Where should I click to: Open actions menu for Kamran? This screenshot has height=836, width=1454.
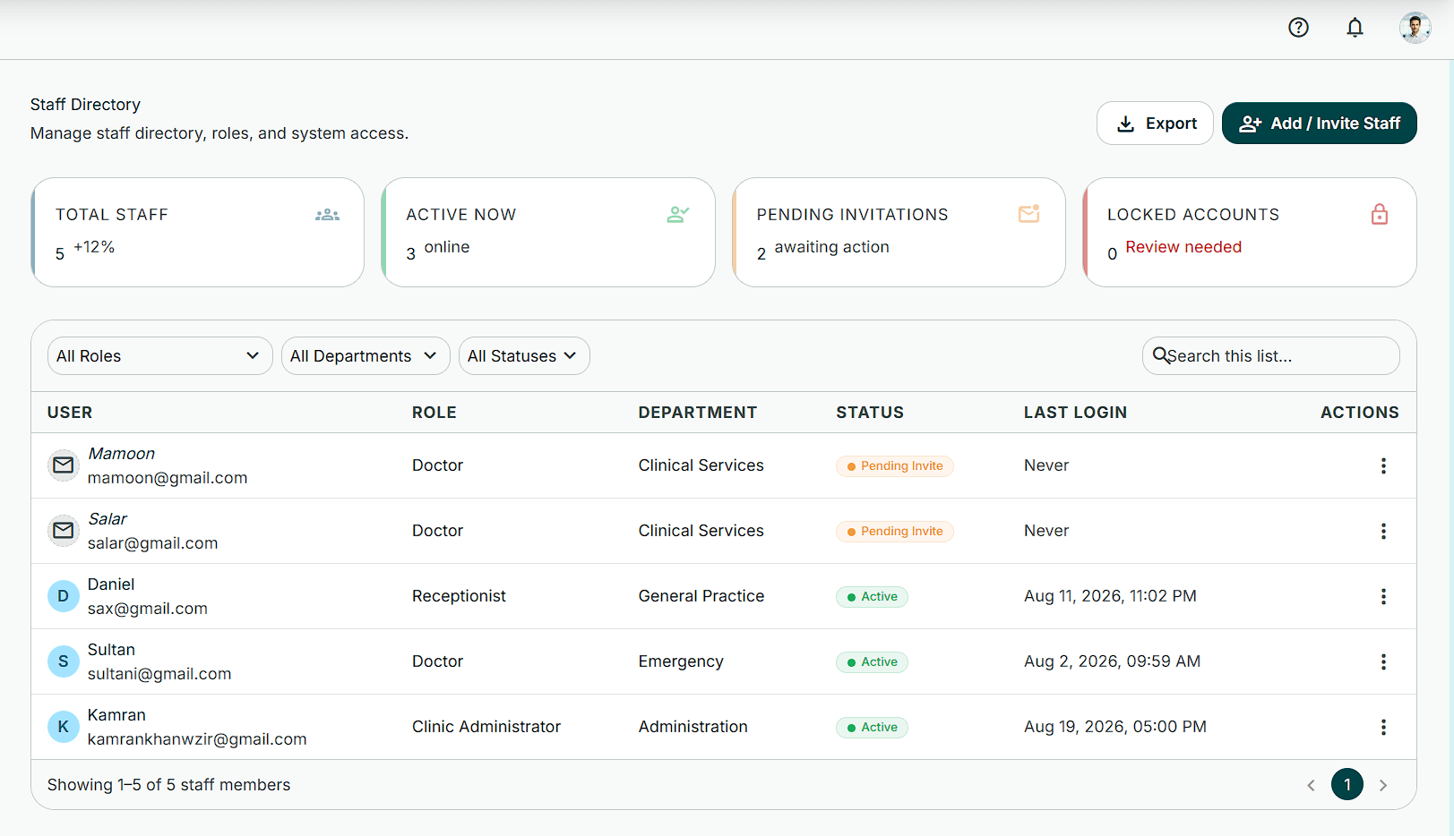(1383, 727)
